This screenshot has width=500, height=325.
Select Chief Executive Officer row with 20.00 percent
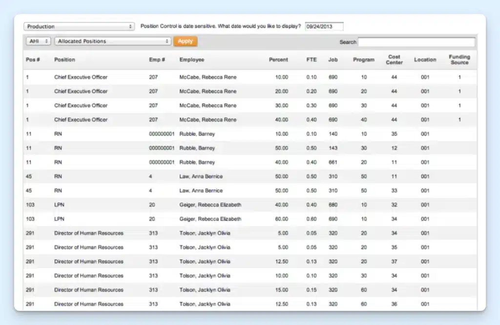pyautogui.click(x=250, y=91)
